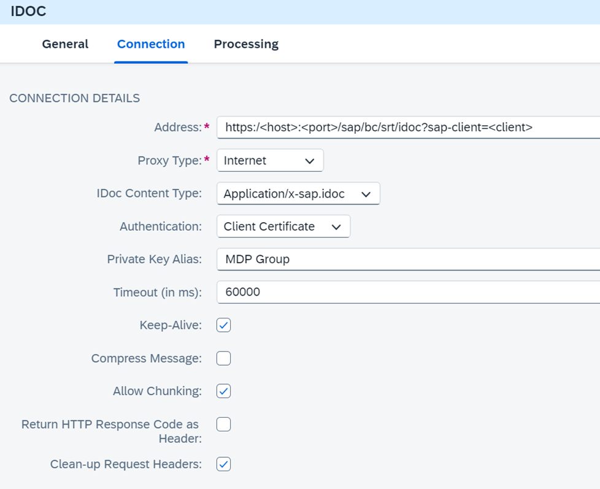The image size is (600, 489).
Task: Click the Address URL input field
Action: tap(405, 128)
